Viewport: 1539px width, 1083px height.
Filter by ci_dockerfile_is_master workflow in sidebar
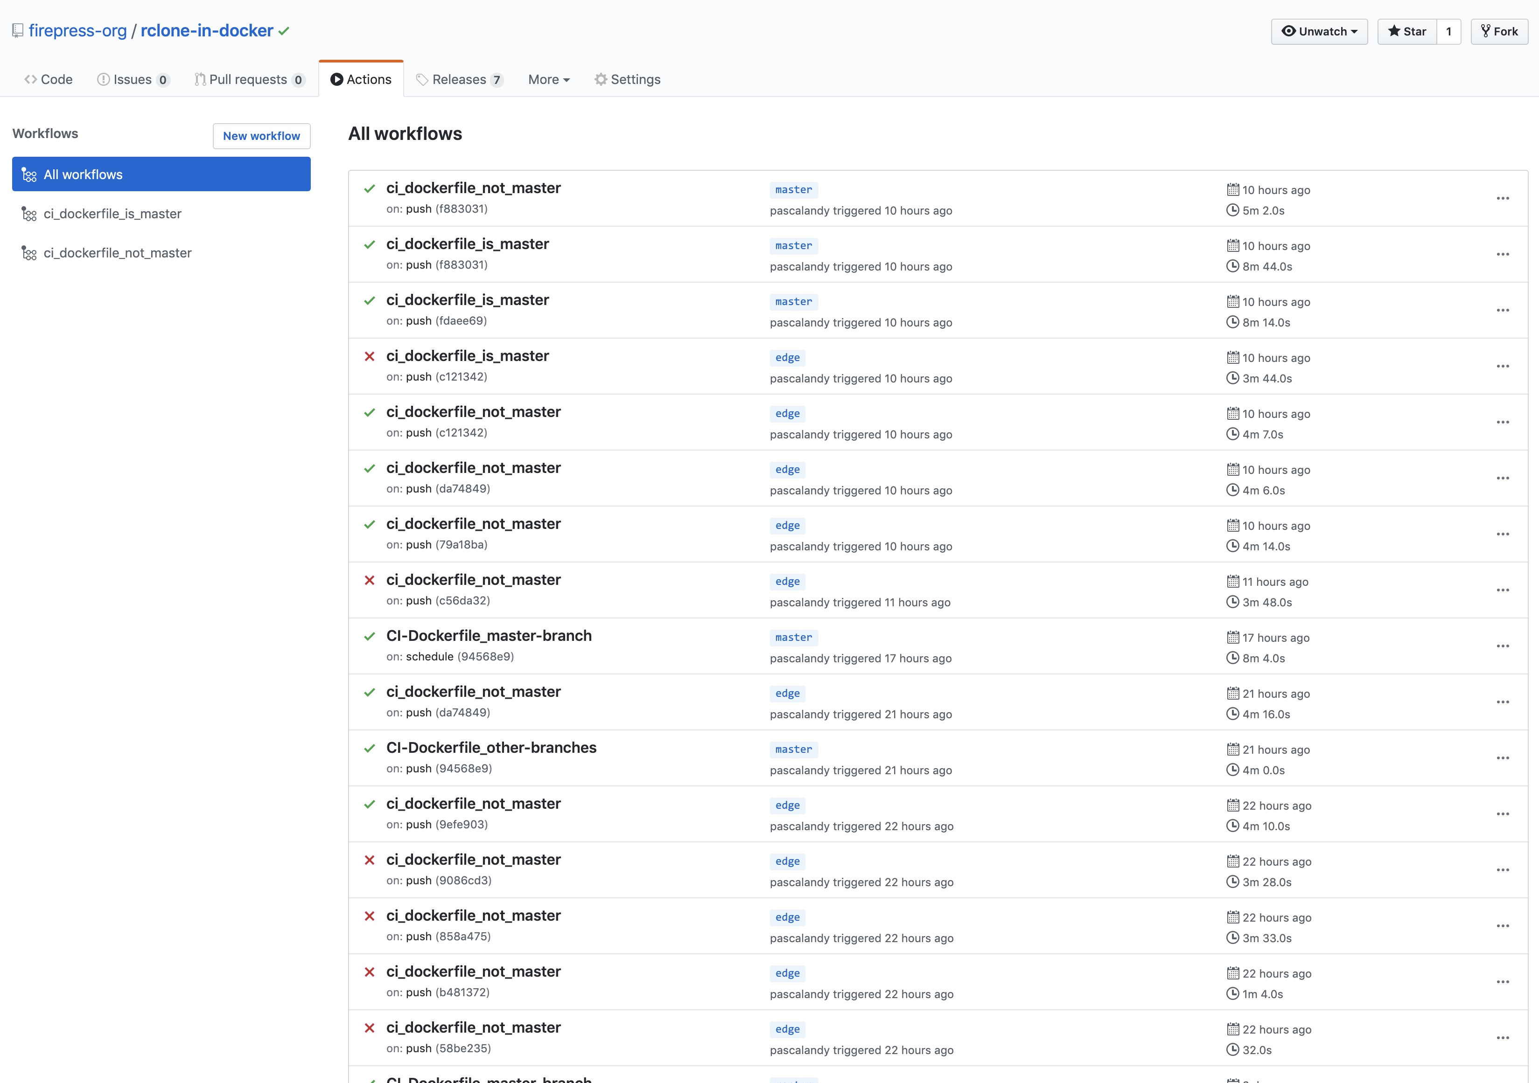[161, 214]
